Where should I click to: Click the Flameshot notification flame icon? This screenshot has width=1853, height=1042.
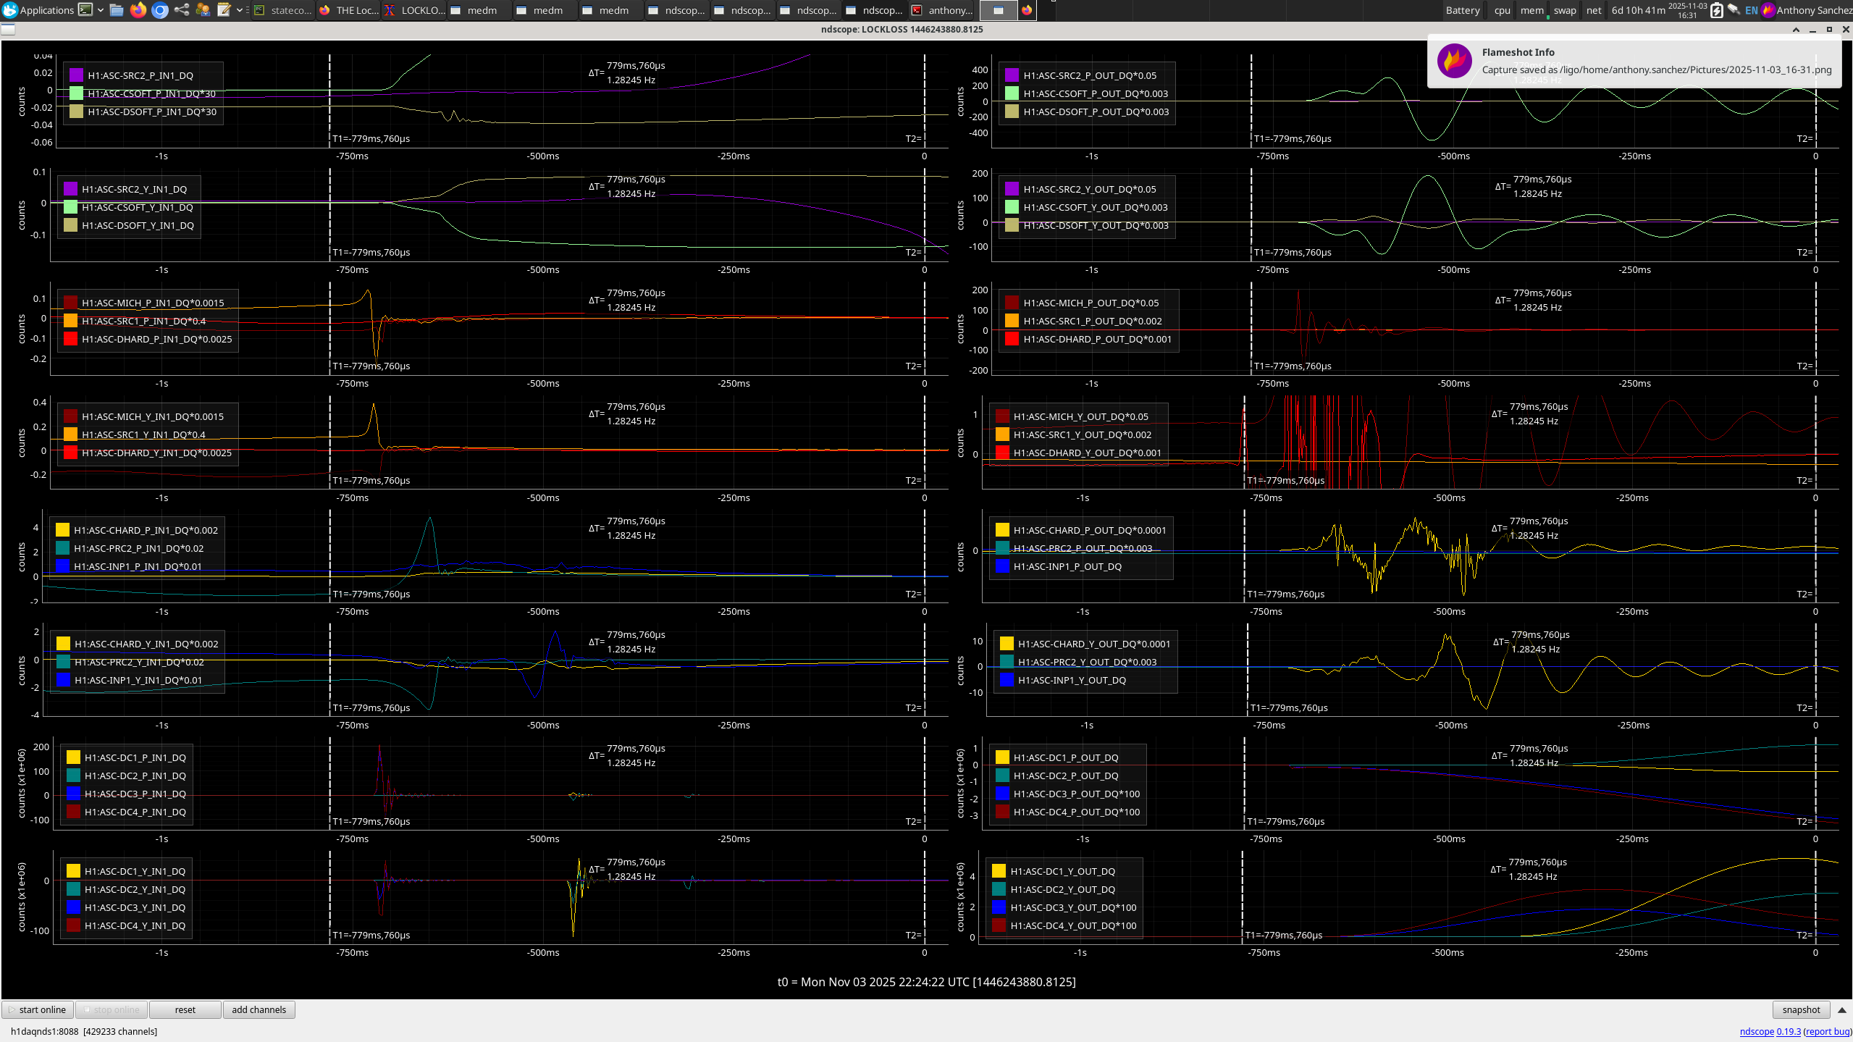[x=1454, y=61]
